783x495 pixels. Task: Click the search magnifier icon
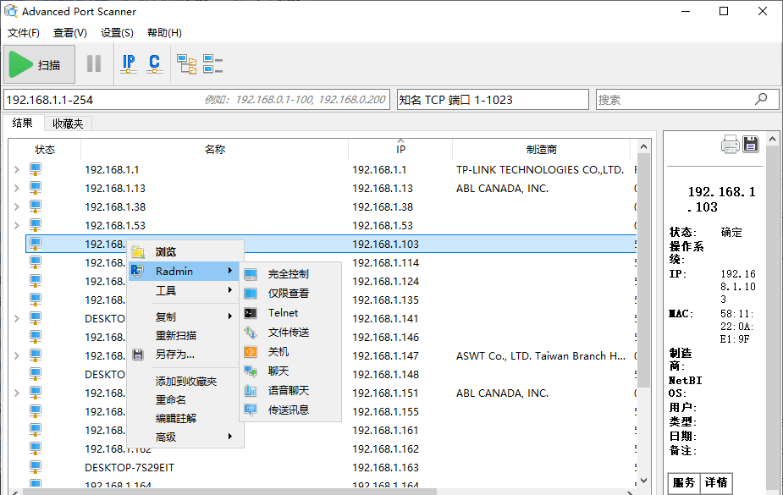(x=761, y=99)
